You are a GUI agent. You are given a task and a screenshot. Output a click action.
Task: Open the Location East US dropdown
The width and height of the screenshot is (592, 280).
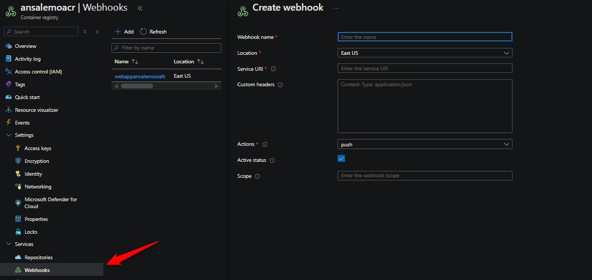point(425,53)
